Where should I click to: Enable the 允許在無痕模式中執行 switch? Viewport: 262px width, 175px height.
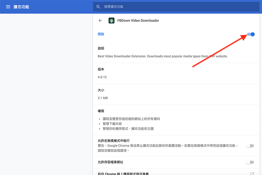250,146
